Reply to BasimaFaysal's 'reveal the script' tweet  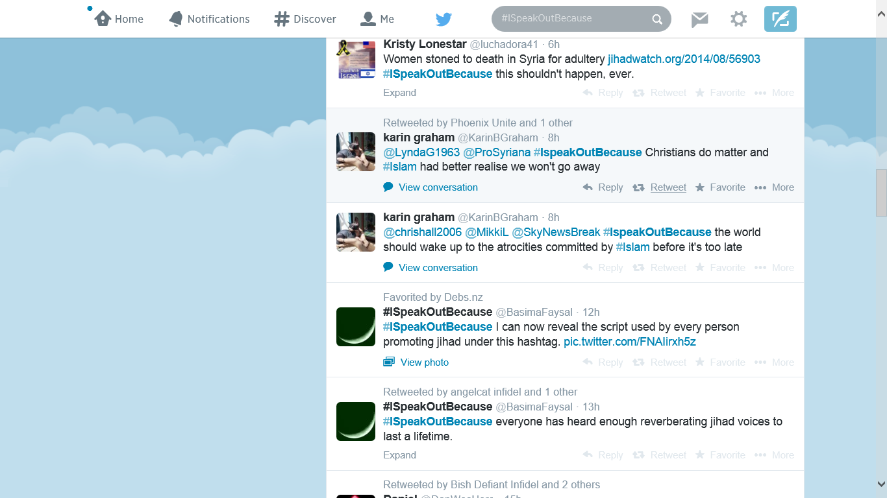point(603,362)
